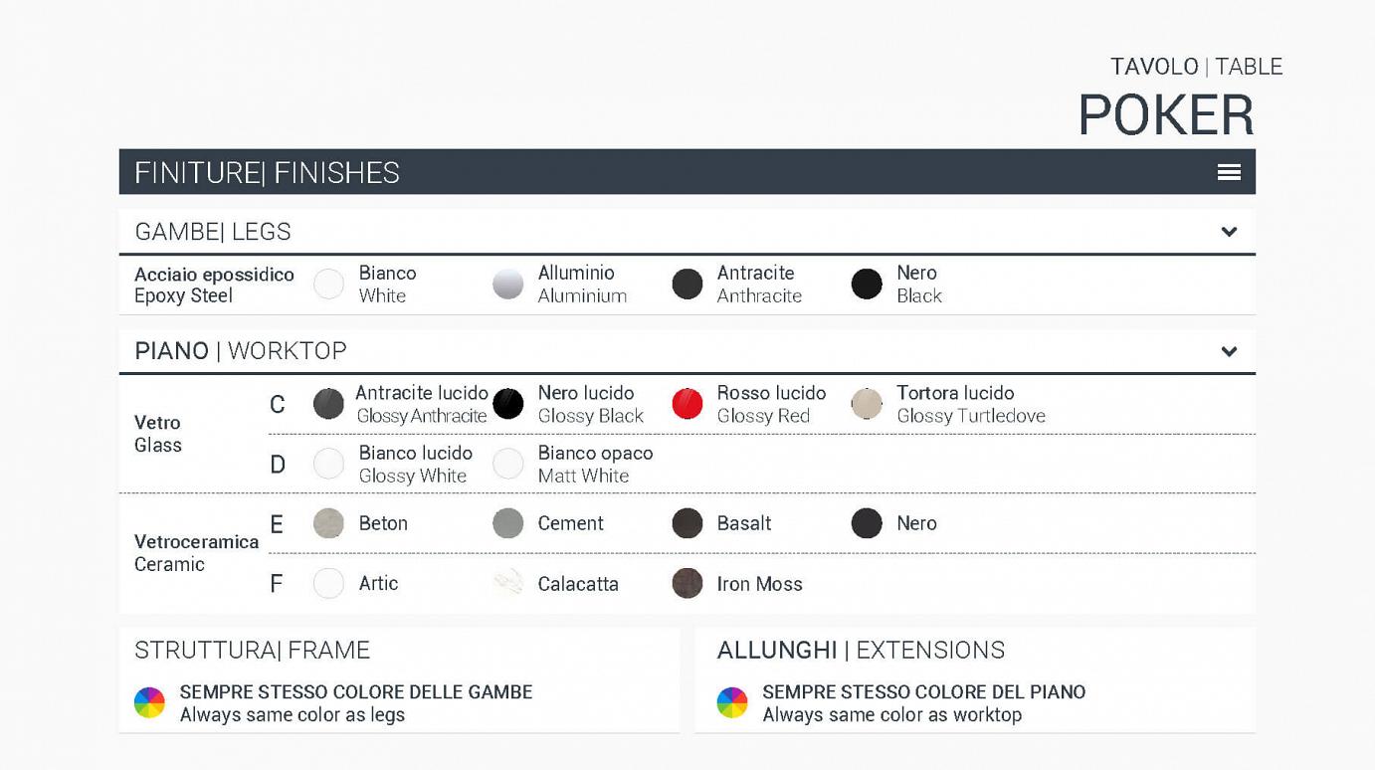Collapse the Gambe | Legs section chevron

1229,232
